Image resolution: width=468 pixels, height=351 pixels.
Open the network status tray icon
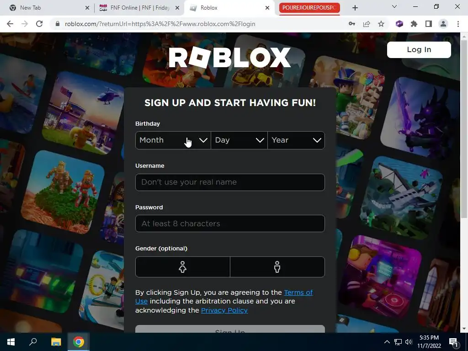tap(398, 342)
